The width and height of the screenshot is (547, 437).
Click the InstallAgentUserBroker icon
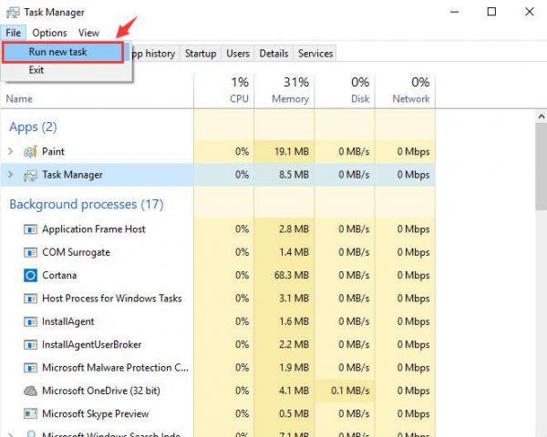(x=30, y=345)
